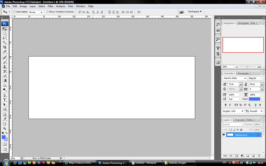Viewport: 266px width, 166px height.
Task: Select the Brush tool
Action: tap(5, 62)
